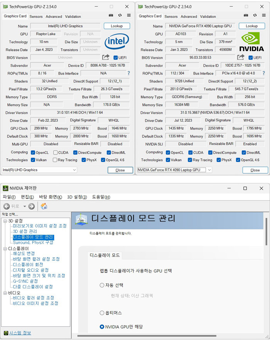Click the GPU-Z app icon in NVIDIA window title
Image resolution: width=270 pixels, height=341 pixels.
(x=140, y=7)
